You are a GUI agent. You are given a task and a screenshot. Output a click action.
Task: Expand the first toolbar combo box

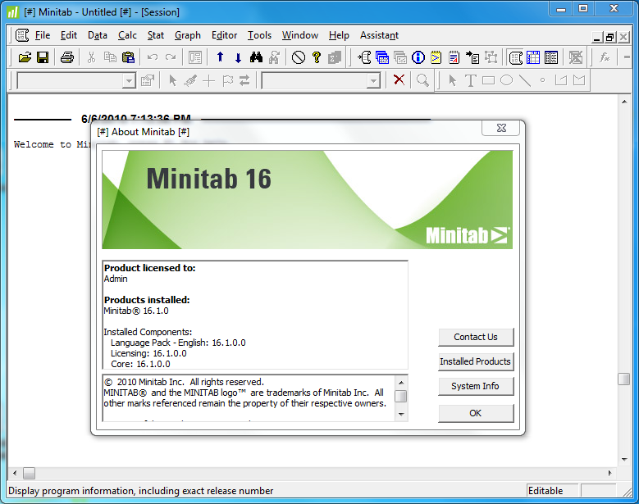click(x=129, y=80)
